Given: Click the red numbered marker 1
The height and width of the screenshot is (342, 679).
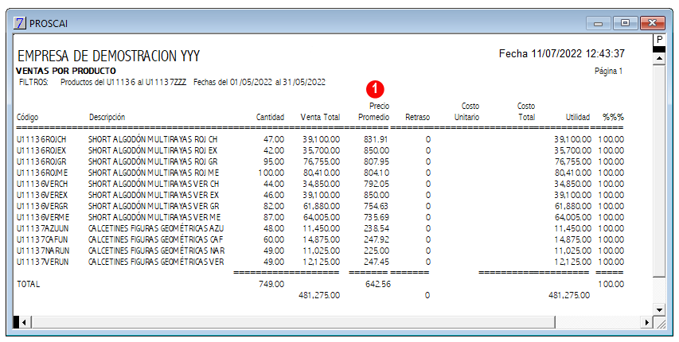Looking at the screenshot, I should click(375, 90).
